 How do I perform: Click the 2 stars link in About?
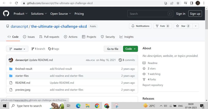pos(149,69)
